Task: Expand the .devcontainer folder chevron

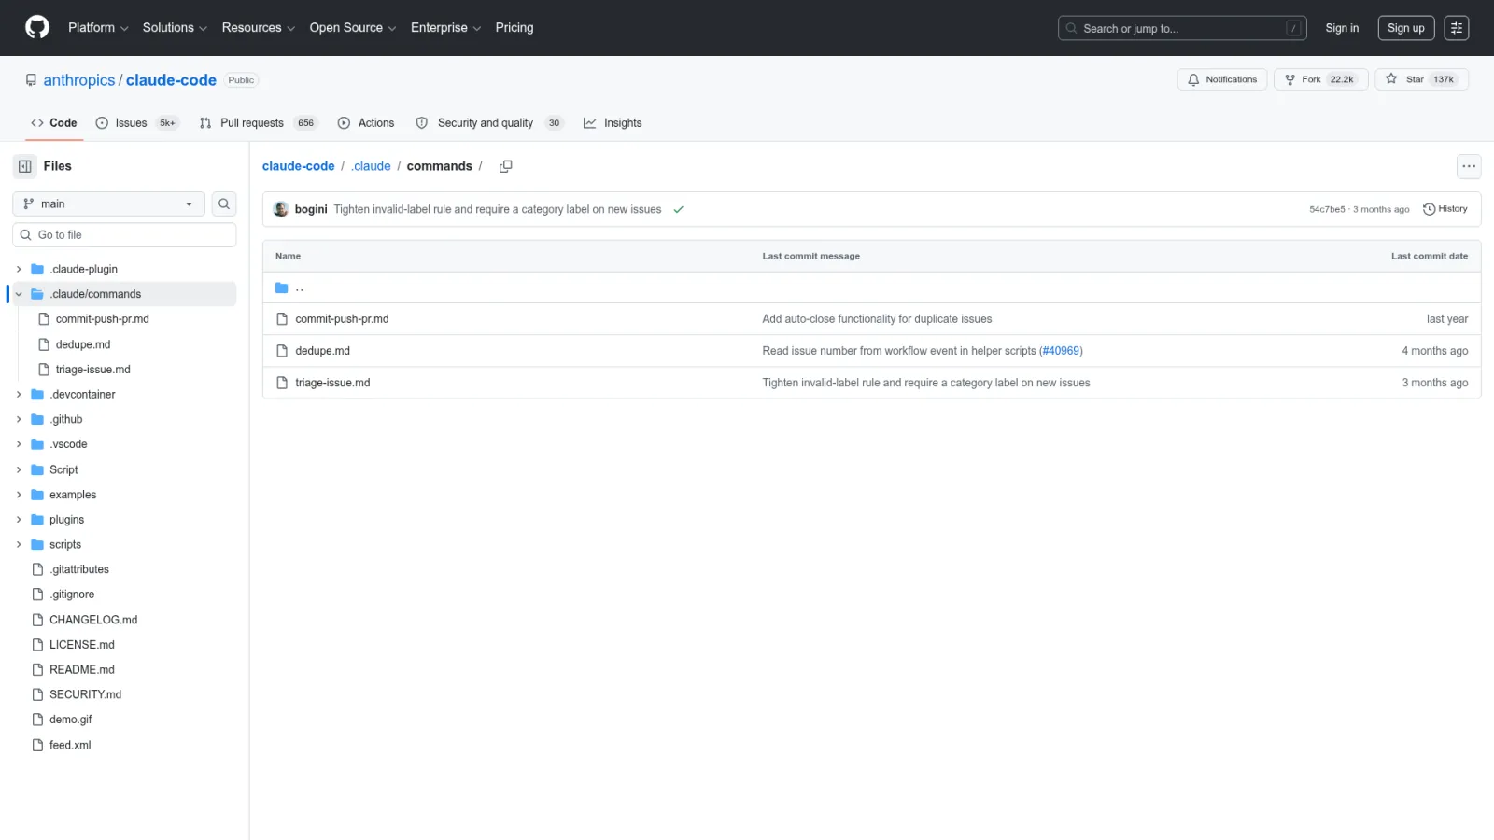Action: tap(19, 395)
